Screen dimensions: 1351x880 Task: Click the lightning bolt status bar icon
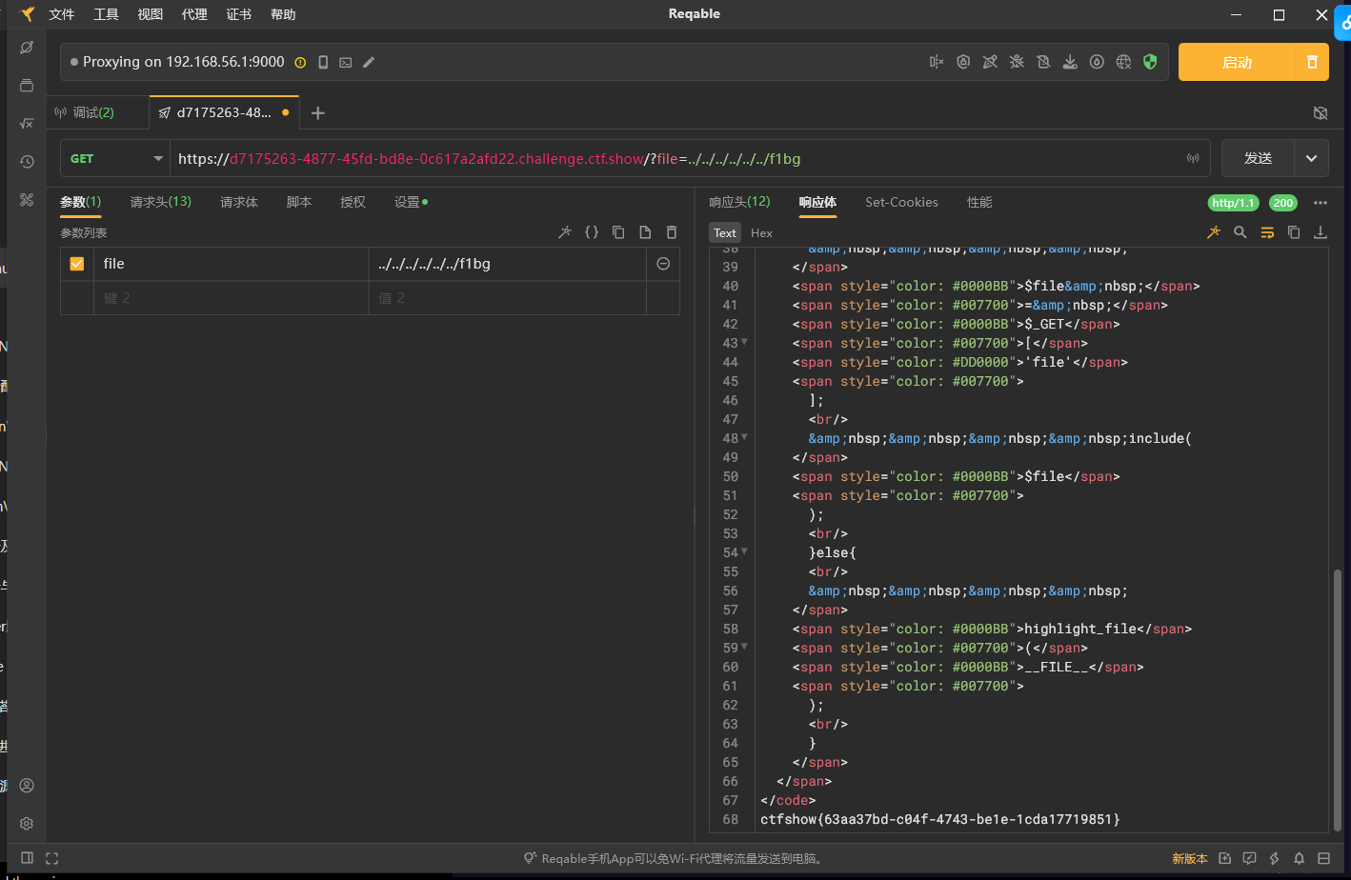(x=1274, y=858)
